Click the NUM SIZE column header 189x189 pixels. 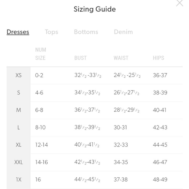pos(40,54)
